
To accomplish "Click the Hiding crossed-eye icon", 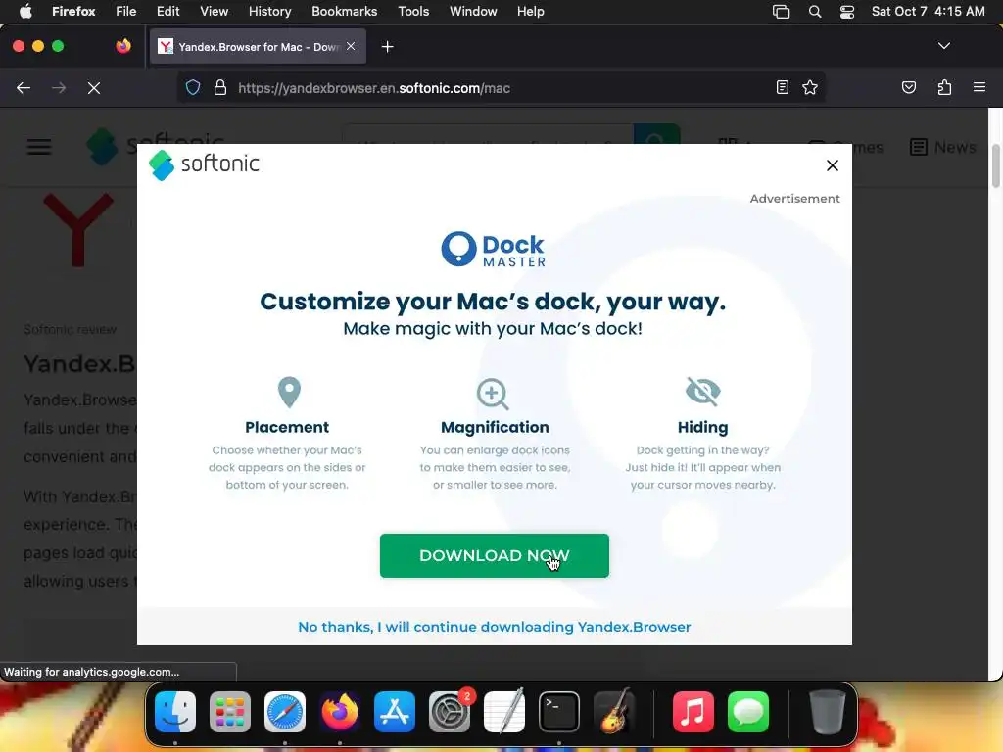I will point(703,391).
